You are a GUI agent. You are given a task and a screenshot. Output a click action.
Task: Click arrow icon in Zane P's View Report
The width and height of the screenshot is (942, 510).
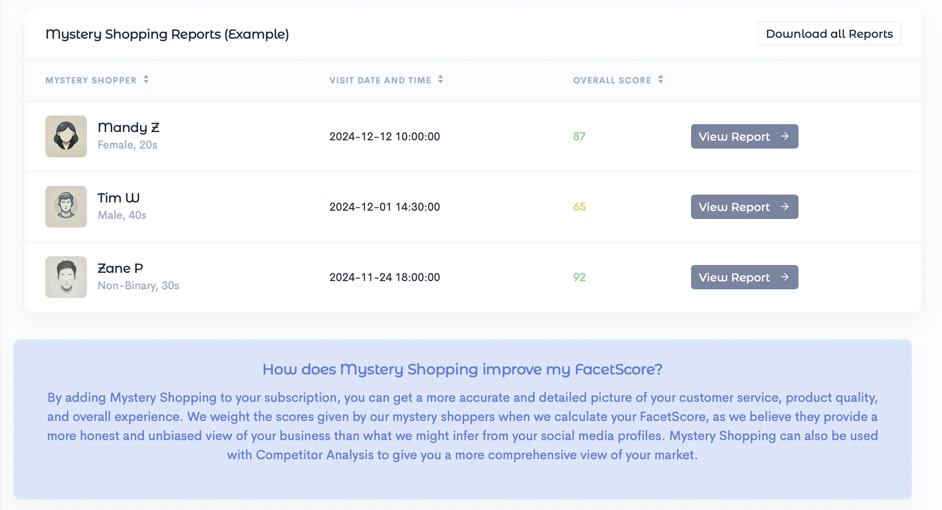[785, 277]
